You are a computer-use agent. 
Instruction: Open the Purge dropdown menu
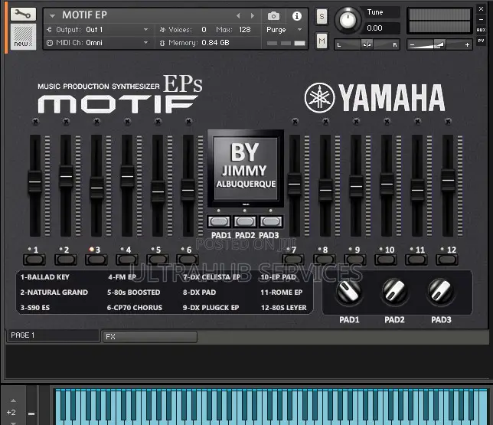coord(284,30)
